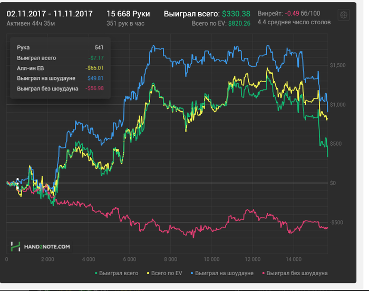Click tooltip value "$49.81"
369x291 pixels.
95,78
